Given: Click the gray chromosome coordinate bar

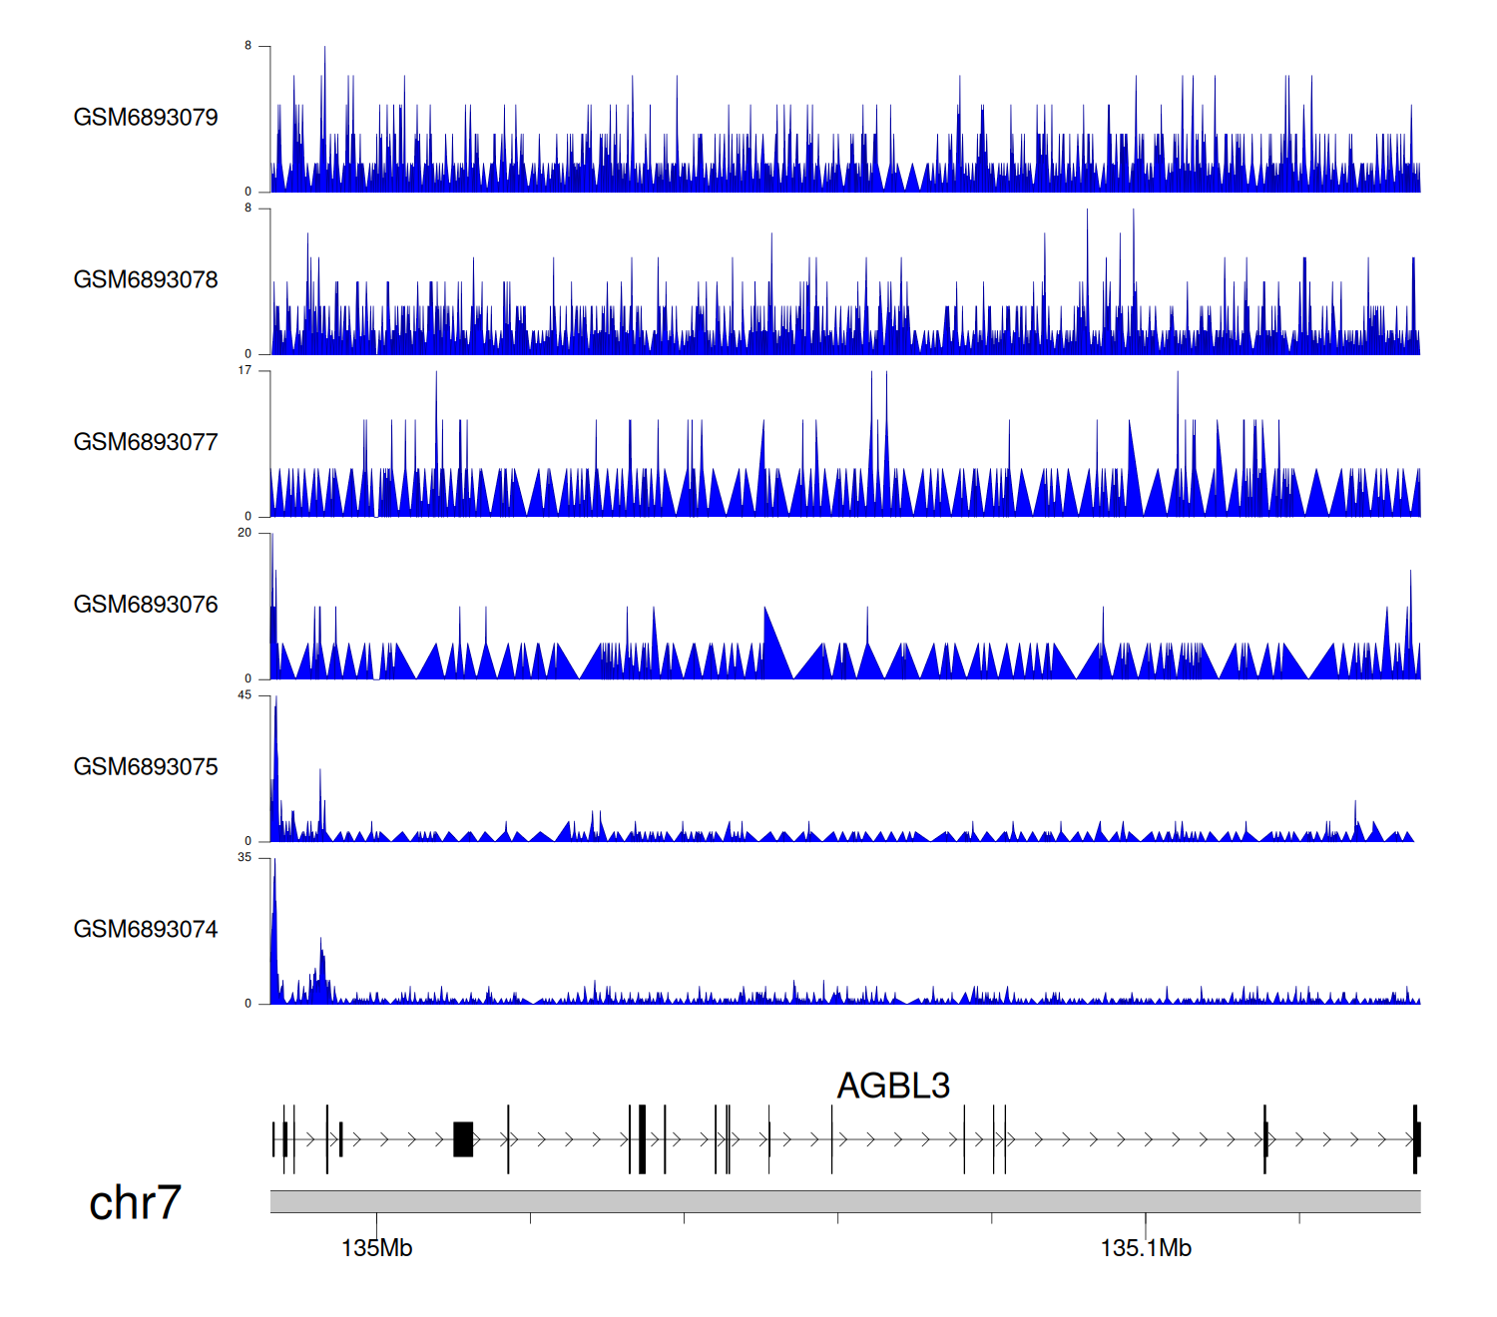Looking at the screenshot, I should (844, 1201).
